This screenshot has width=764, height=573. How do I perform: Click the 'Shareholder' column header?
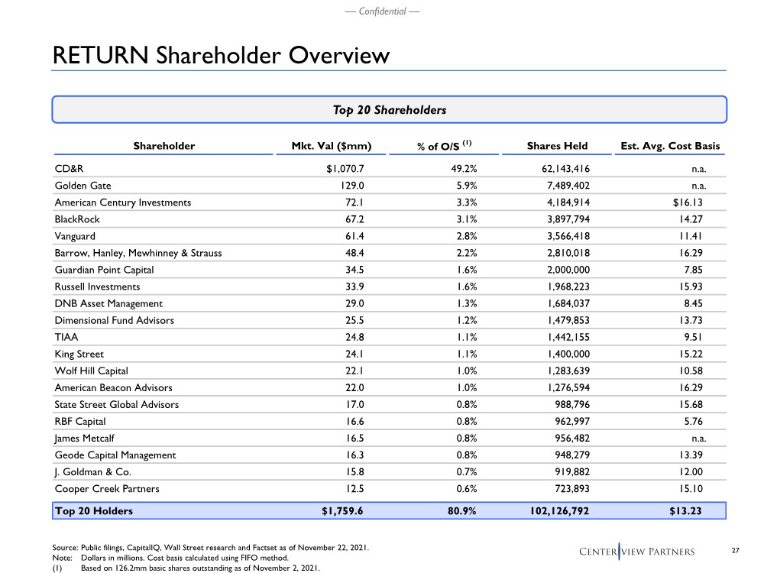[163, 146]
